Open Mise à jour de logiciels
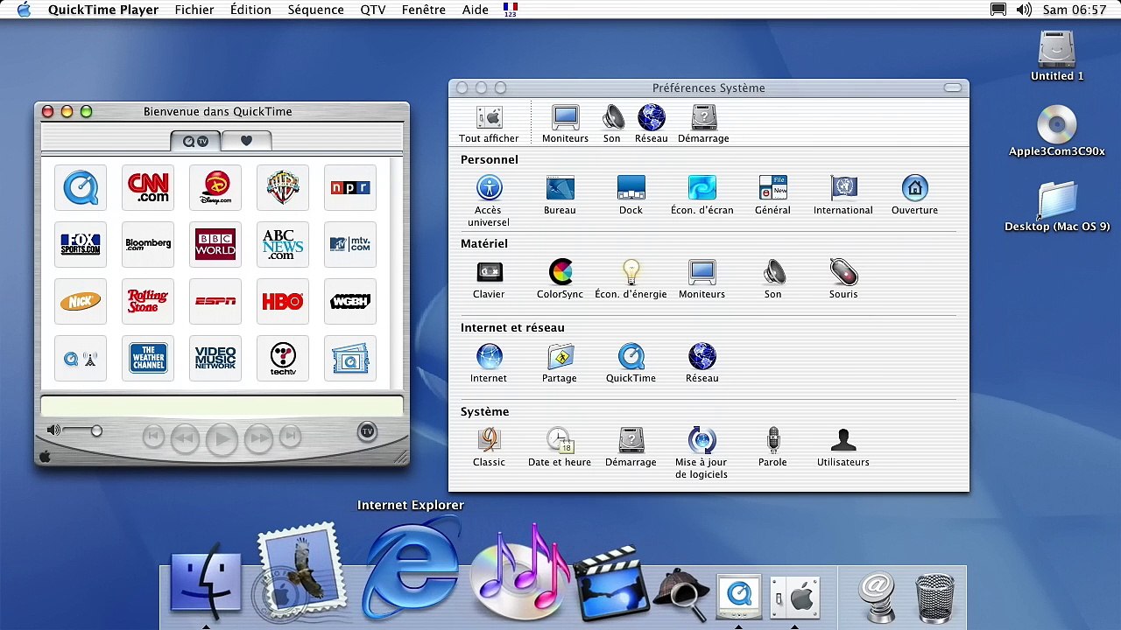This screenshot has height=630, width=1121. pyautogui.click(x=702, y=452)
